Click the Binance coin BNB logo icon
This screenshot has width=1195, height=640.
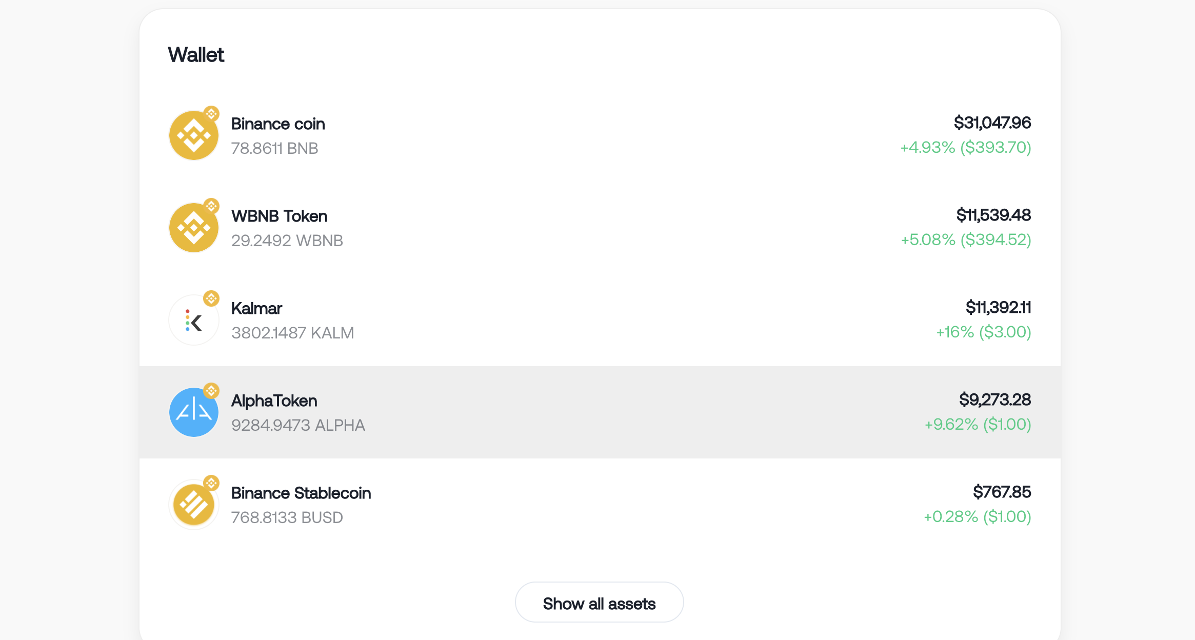pyautogui.click(x=194, y=135)
